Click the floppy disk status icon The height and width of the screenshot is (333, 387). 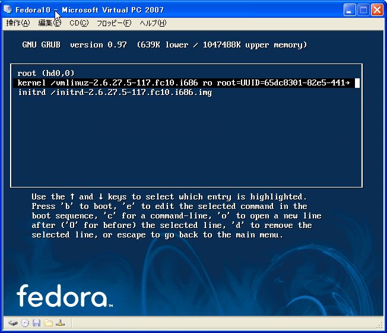37,323
